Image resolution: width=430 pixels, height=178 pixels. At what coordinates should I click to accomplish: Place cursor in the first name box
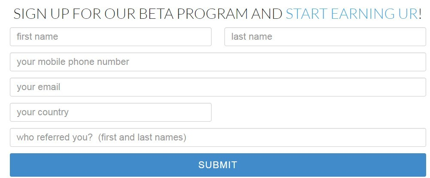coord(110,37)
